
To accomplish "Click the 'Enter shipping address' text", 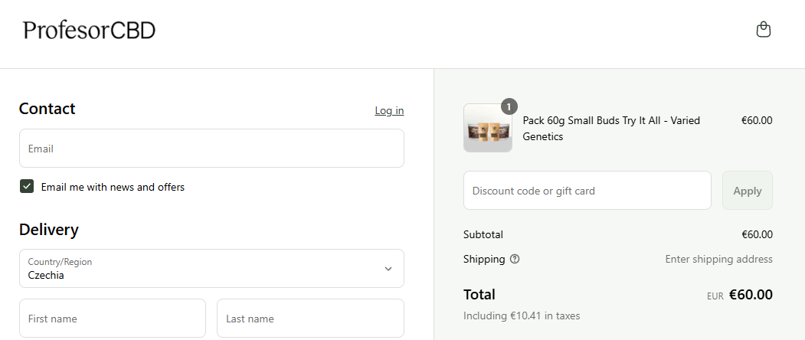I will pos(718,259).
